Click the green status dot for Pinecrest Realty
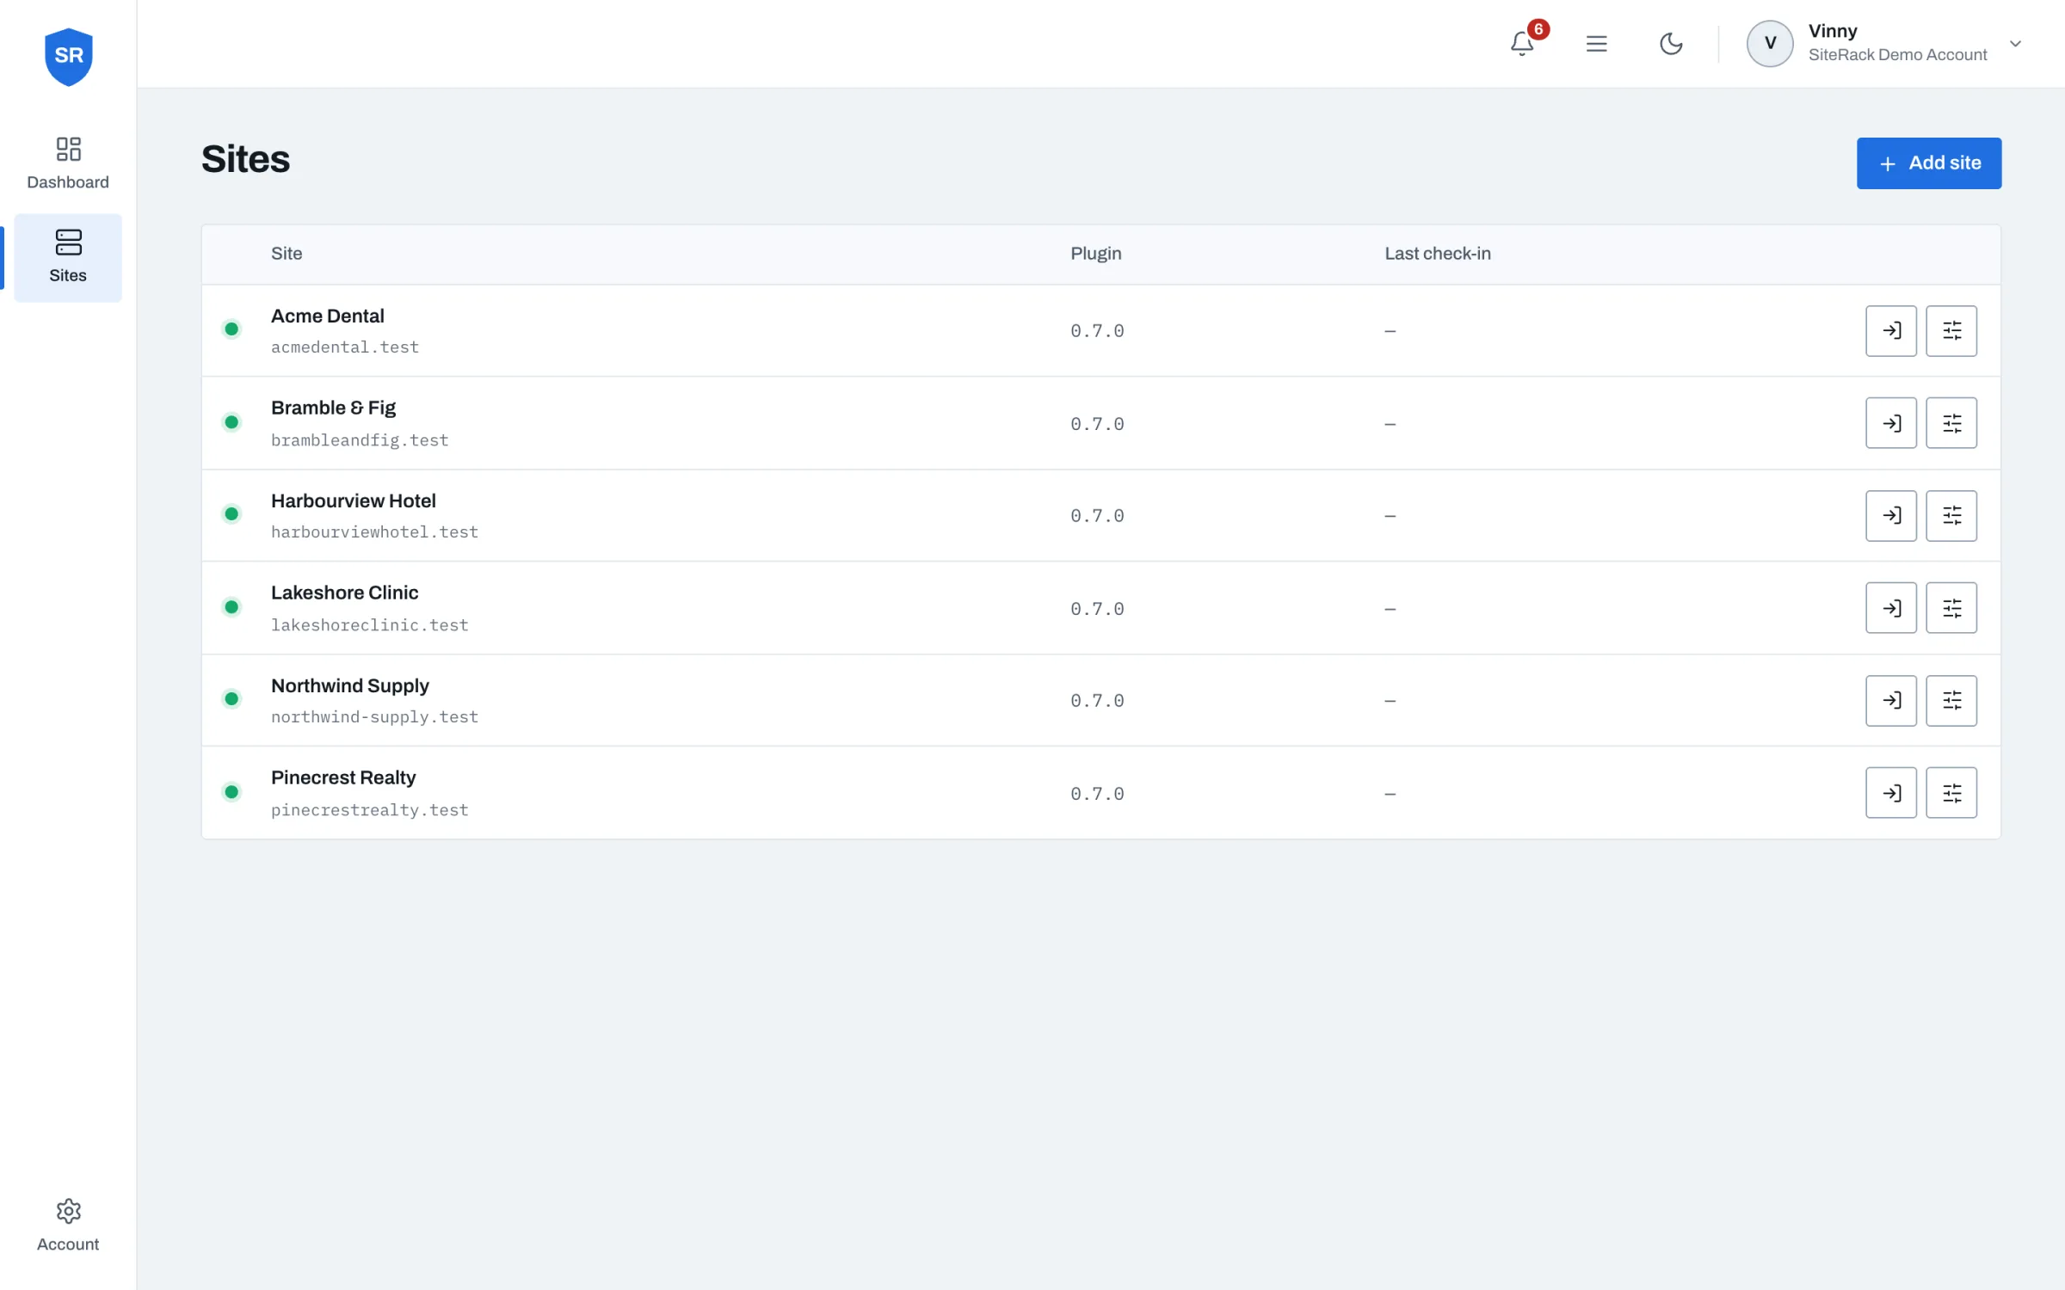This screenshot has width=2065, height=1290. [x=231, y=792]
